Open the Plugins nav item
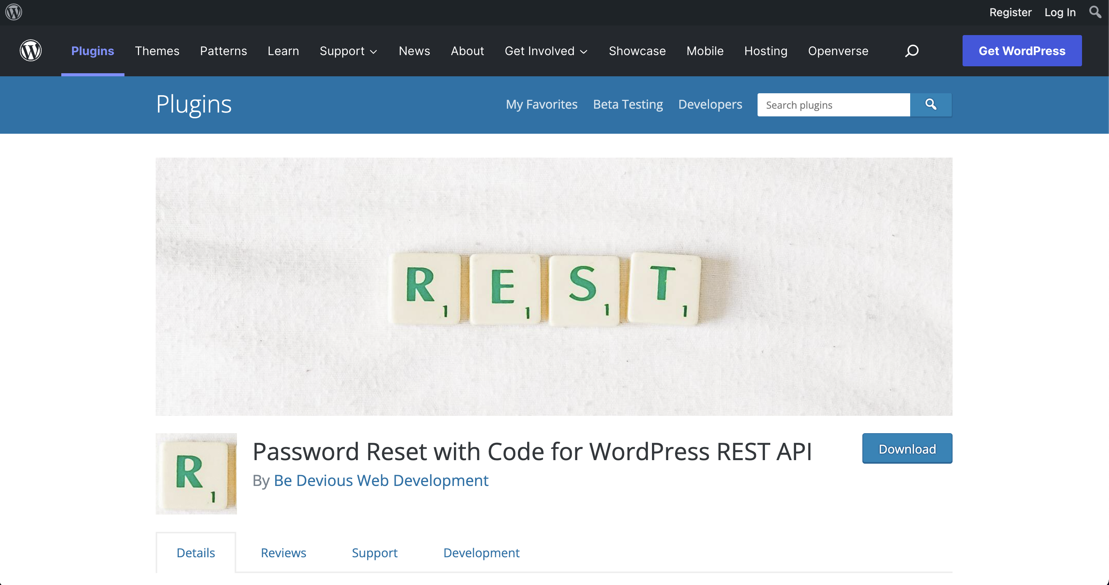Screen dimensions: 1109x585 click(92, 51)
